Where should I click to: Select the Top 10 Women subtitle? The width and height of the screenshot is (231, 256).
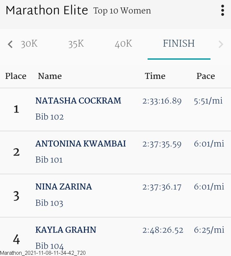point(122,11)
